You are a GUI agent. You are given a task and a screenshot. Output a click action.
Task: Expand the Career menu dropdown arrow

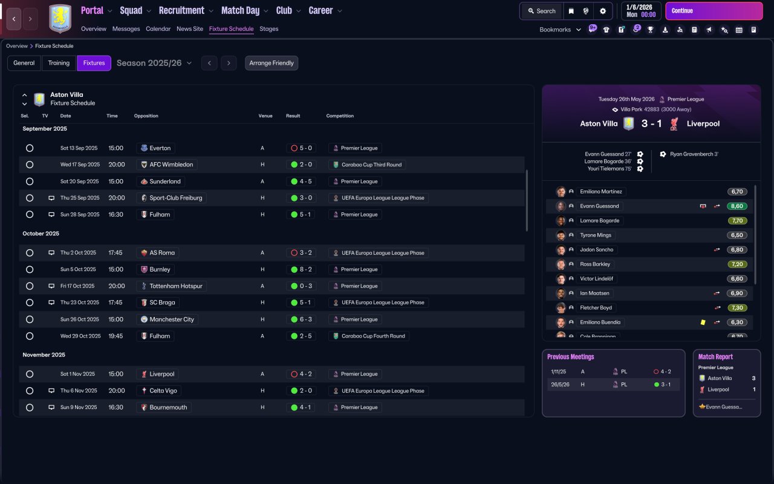339,11
